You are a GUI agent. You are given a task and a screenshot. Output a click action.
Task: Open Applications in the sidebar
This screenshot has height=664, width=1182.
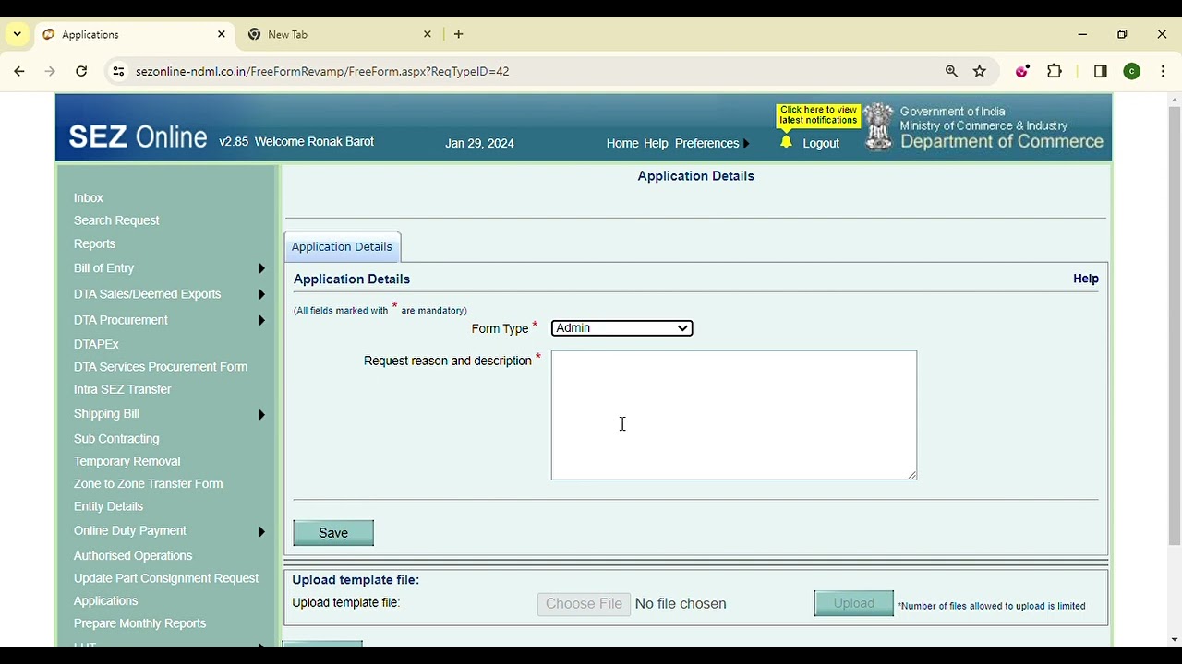click(105, 601)
